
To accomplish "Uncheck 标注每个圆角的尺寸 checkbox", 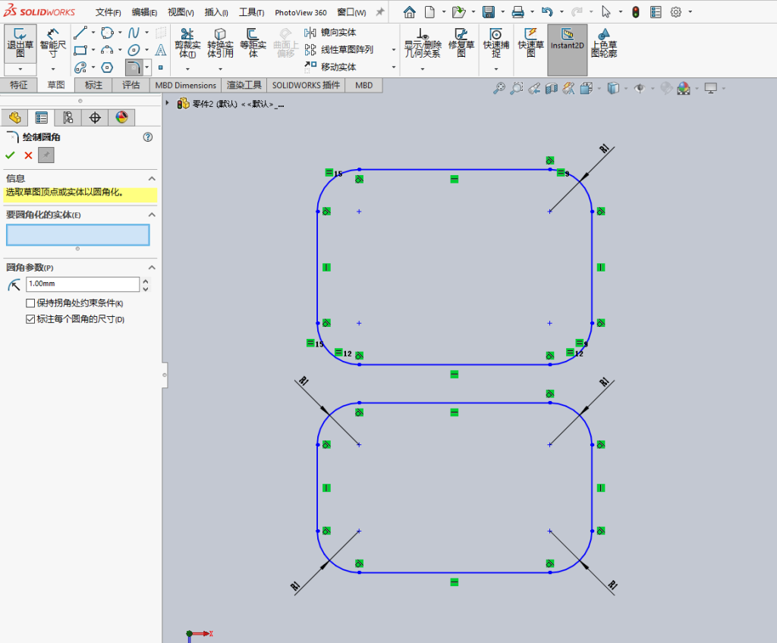I will point(30,319).
